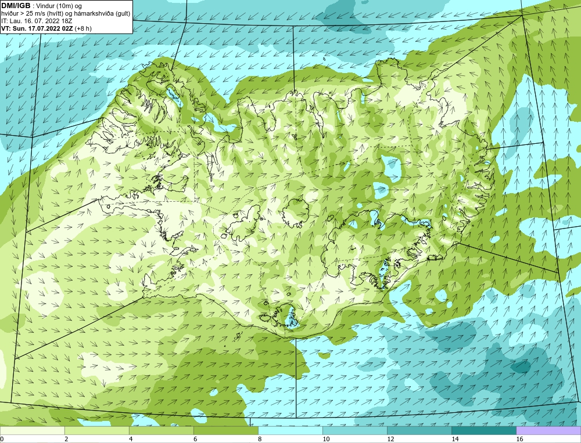
Task: Click the legend label "14"
Action: tap(455, 439)
